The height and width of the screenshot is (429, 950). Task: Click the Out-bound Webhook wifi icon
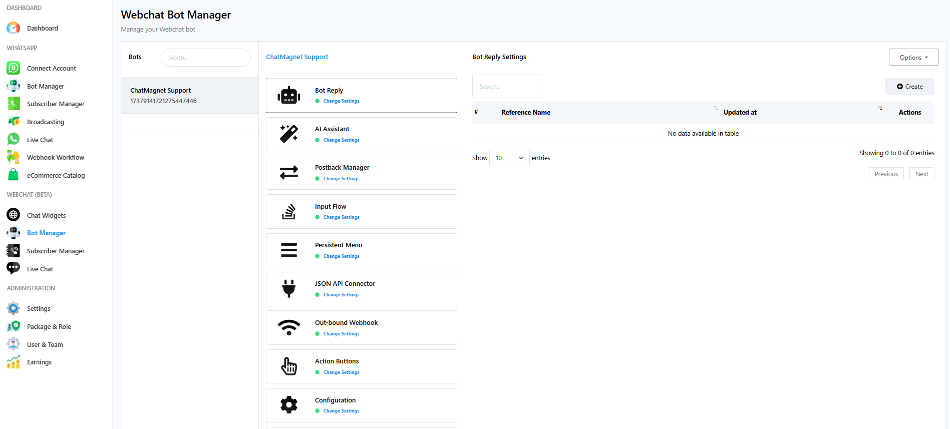(289, 327)
